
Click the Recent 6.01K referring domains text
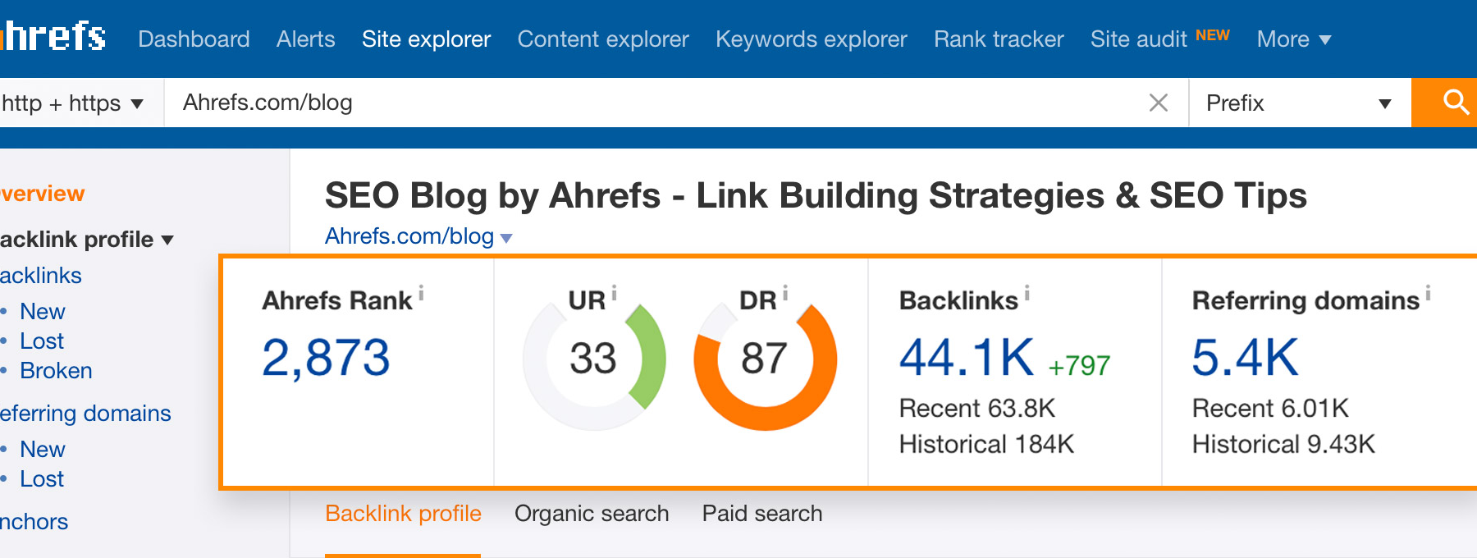click(x=1270, y=409)
